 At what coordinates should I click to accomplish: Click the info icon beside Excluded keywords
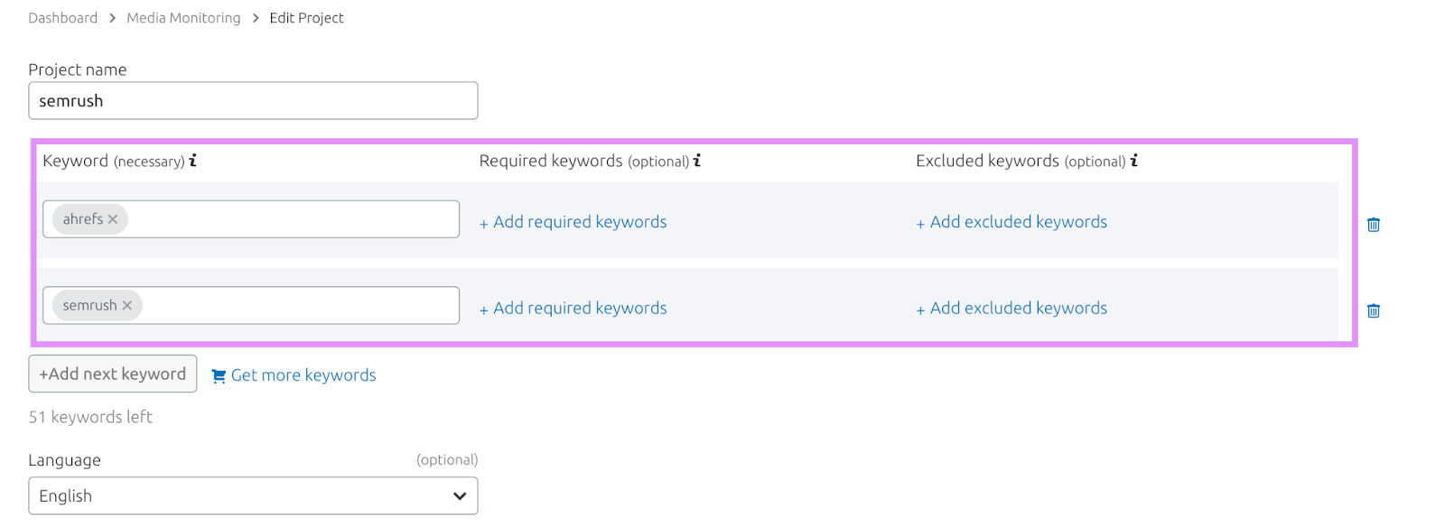click(x=1134, y=161)
